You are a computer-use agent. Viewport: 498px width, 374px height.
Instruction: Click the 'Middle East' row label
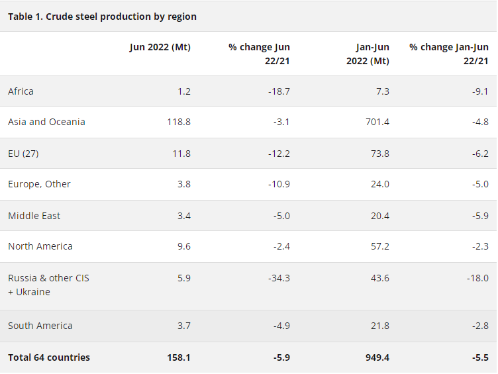pyautogui.click(x=34, y=216)
